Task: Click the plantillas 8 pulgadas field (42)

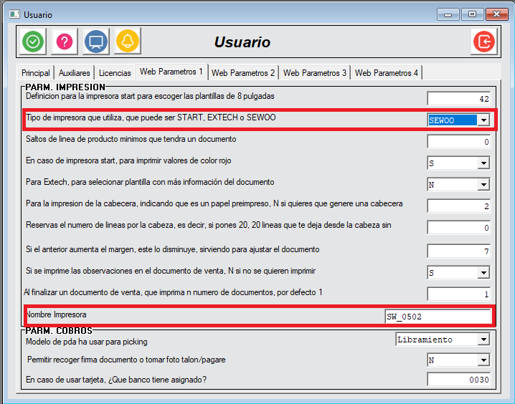Action: (458, 99)
